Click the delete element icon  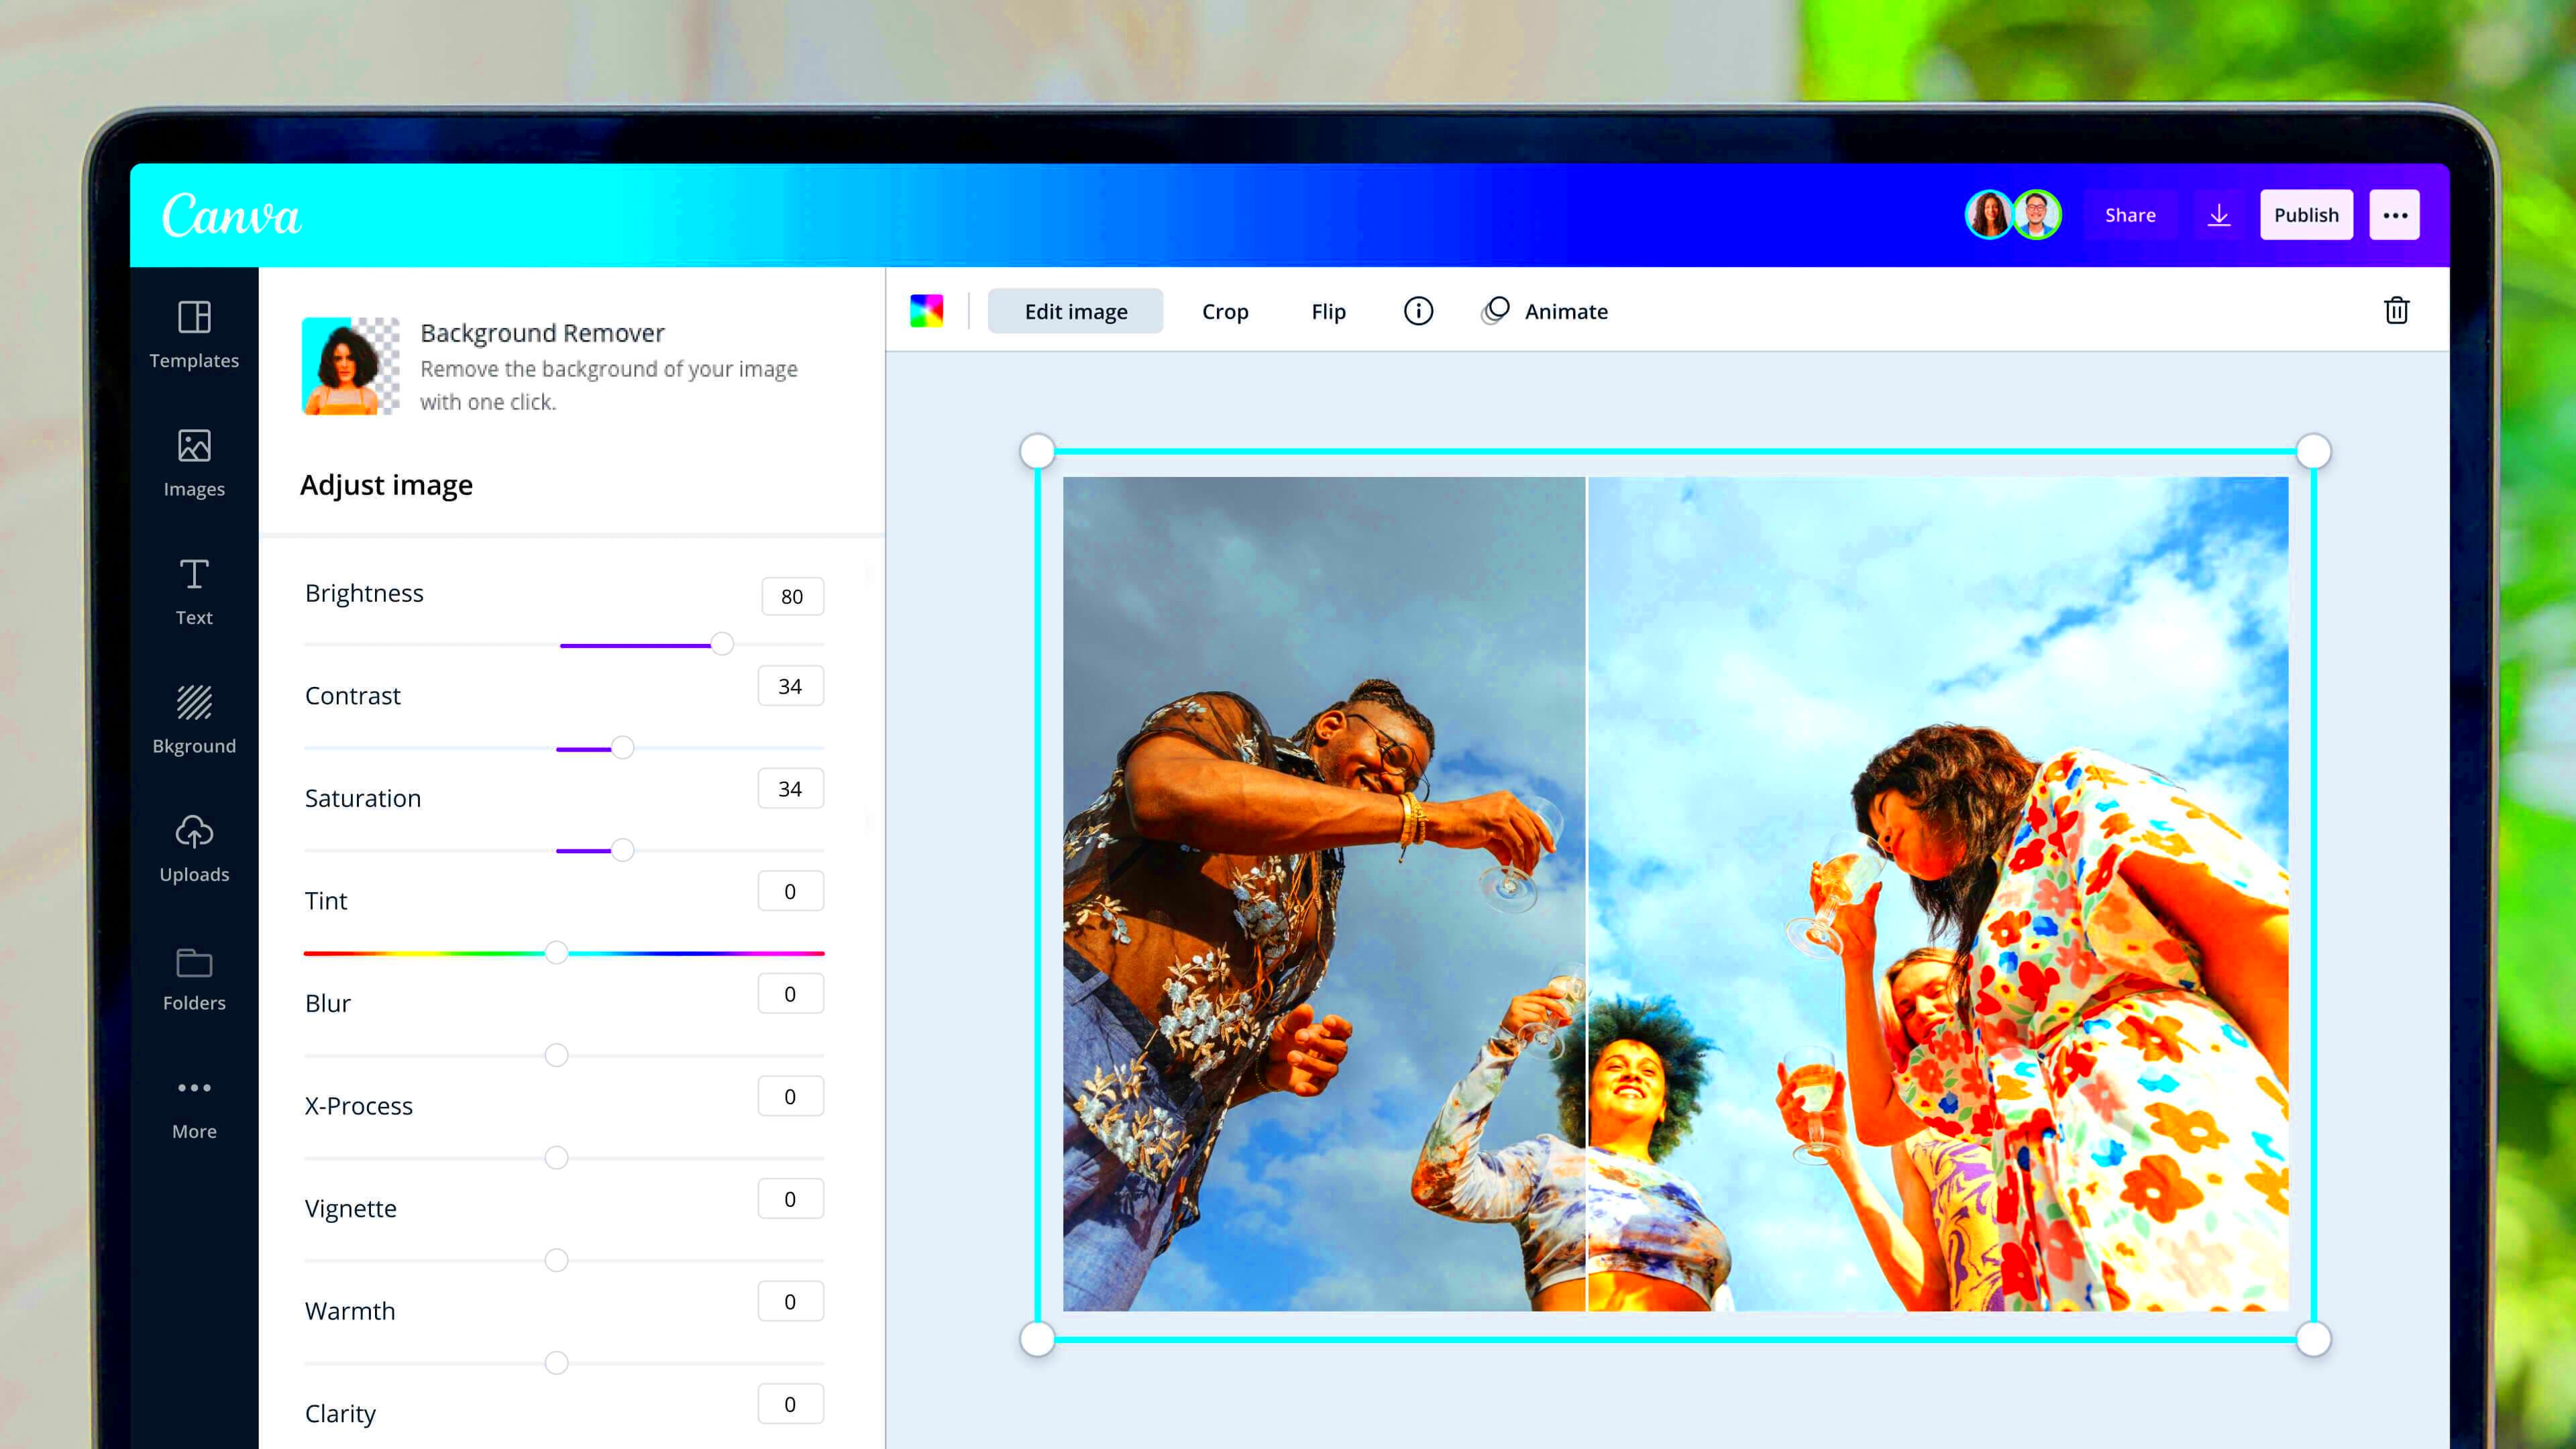2398,311
